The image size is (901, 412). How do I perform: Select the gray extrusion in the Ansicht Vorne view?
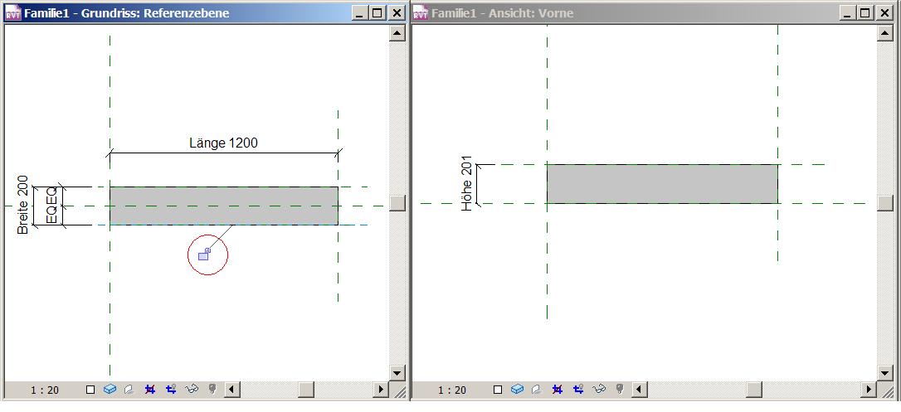[662, 184]
